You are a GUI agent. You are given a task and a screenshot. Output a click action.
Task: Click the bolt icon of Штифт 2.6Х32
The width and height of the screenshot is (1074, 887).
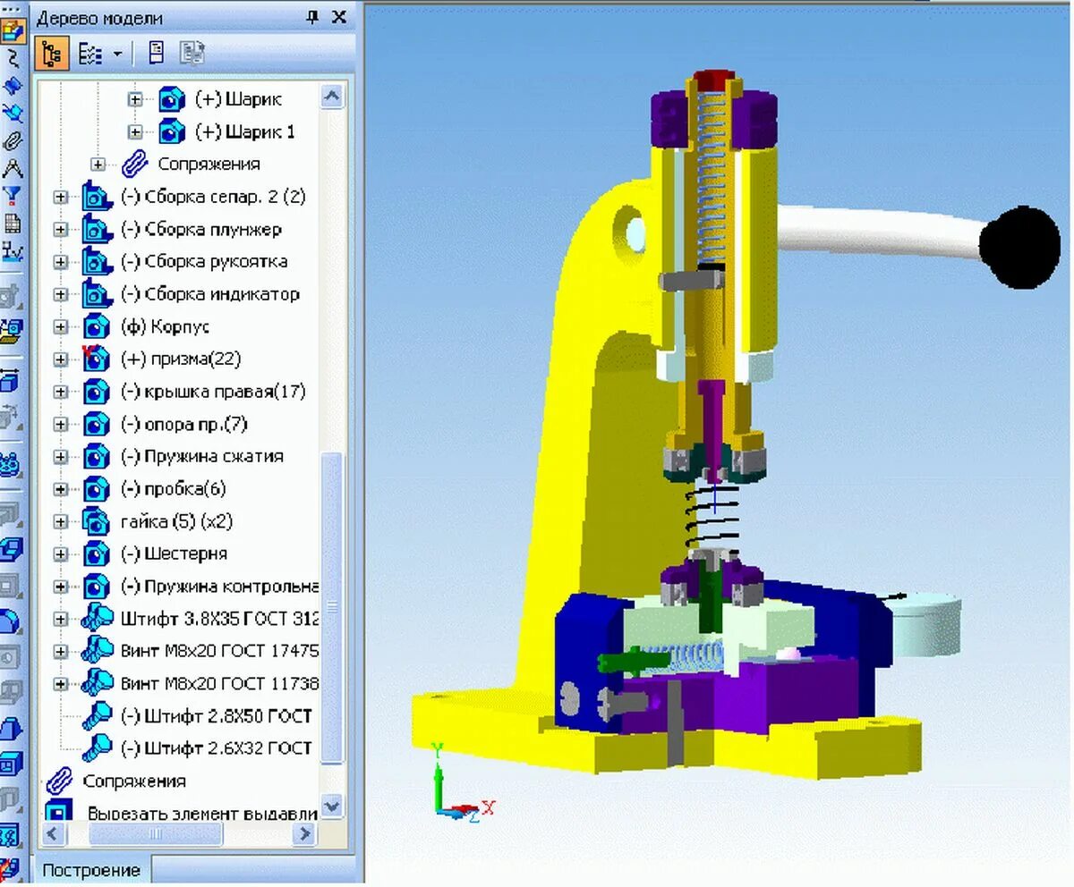[x=96, y=748]
